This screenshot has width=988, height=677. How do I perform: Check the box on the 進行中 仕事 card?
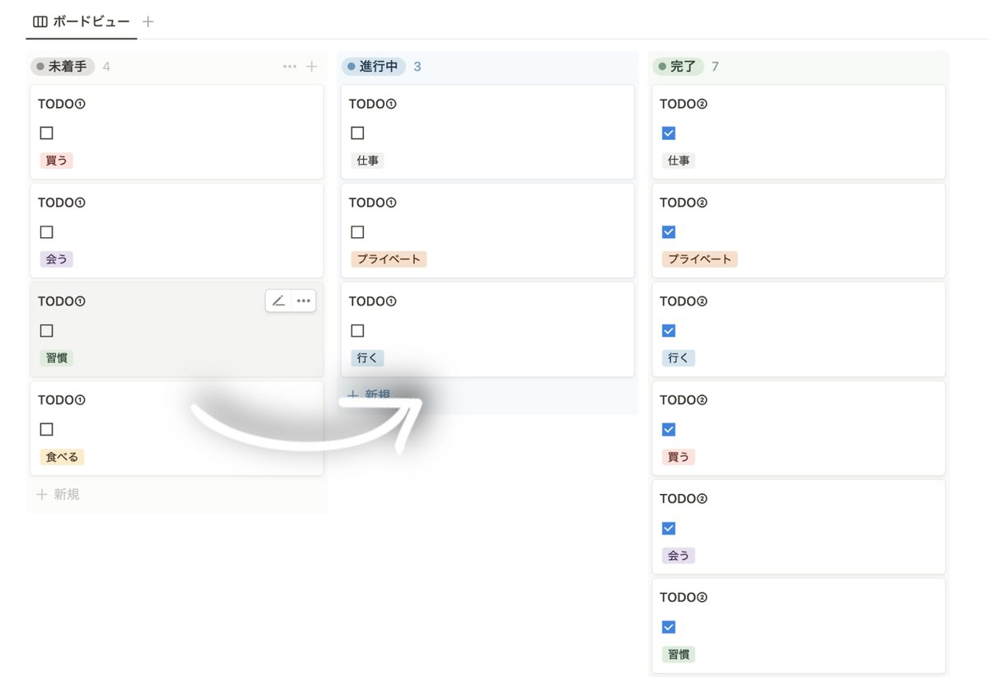(x=357, y=133)
